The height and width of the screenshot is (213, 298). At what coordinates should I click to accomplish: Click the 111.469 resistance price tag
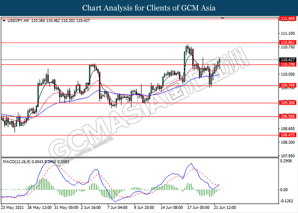pyautogui.click(x=288, y=19)
